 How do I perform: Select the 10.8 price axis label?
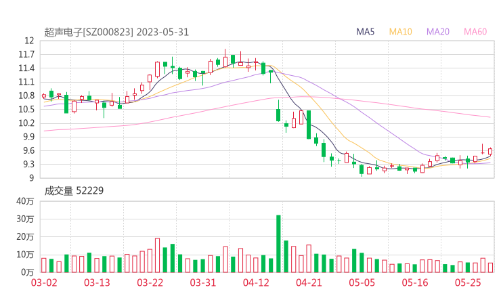click(x=26, y=95)
